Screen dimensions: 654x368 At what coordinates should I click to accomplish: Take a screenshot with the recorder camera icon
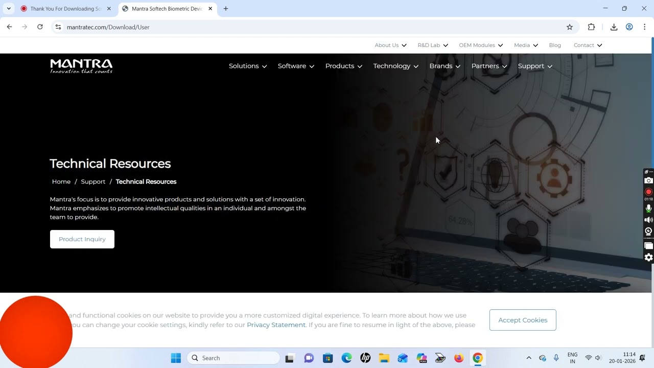[648, 180]
